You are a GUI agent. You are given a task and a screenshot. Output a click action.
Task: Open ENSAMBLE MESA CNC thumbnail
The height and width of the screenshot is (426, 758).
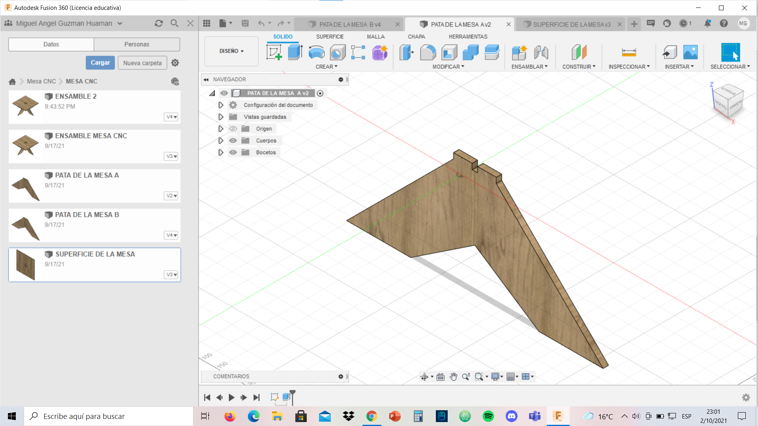26,146
